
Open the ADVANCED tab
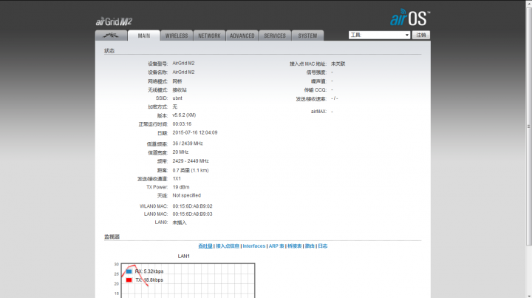[x=242, y=35]
